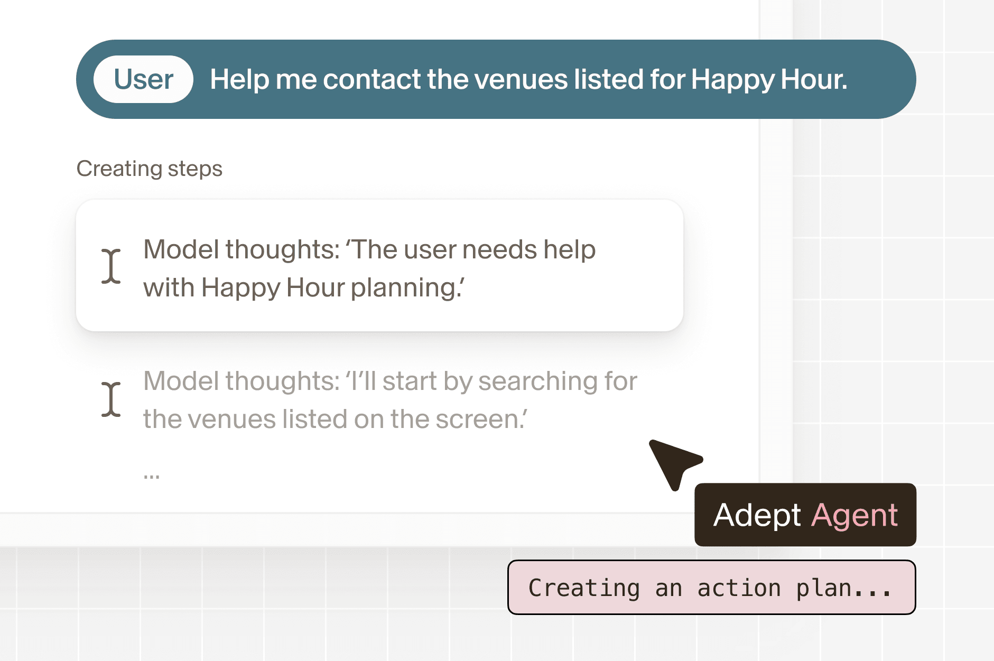Click the User badge pill

(x=143, y=79)
